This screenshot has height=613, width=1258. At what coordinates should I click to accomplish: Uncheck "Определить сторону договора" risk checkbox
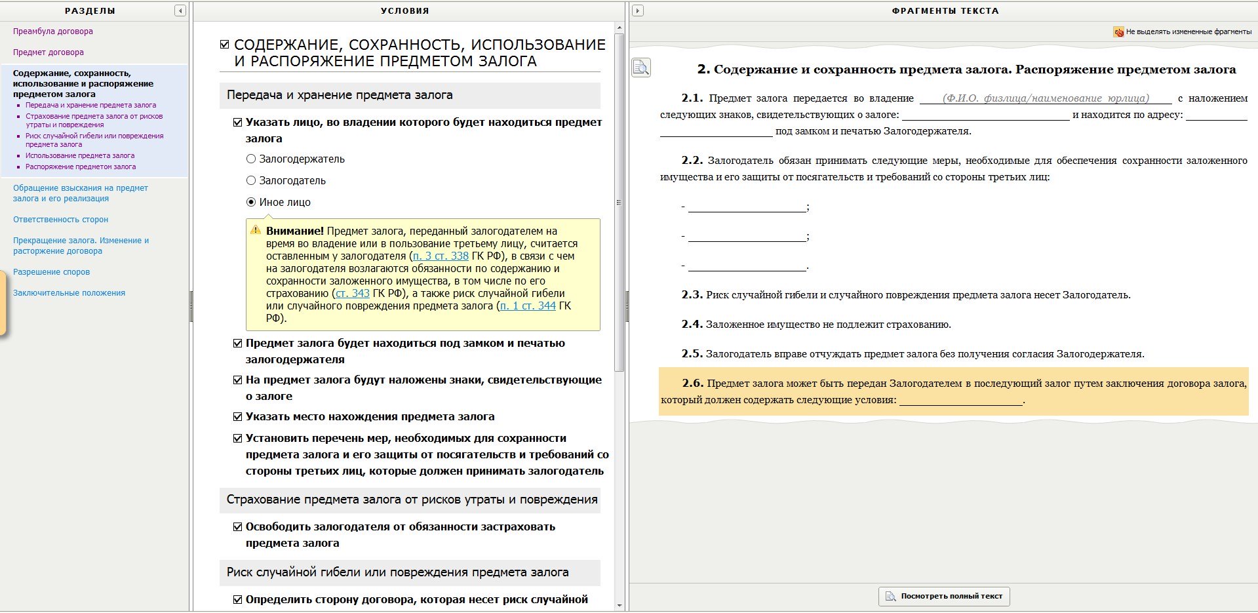point(237,599)
